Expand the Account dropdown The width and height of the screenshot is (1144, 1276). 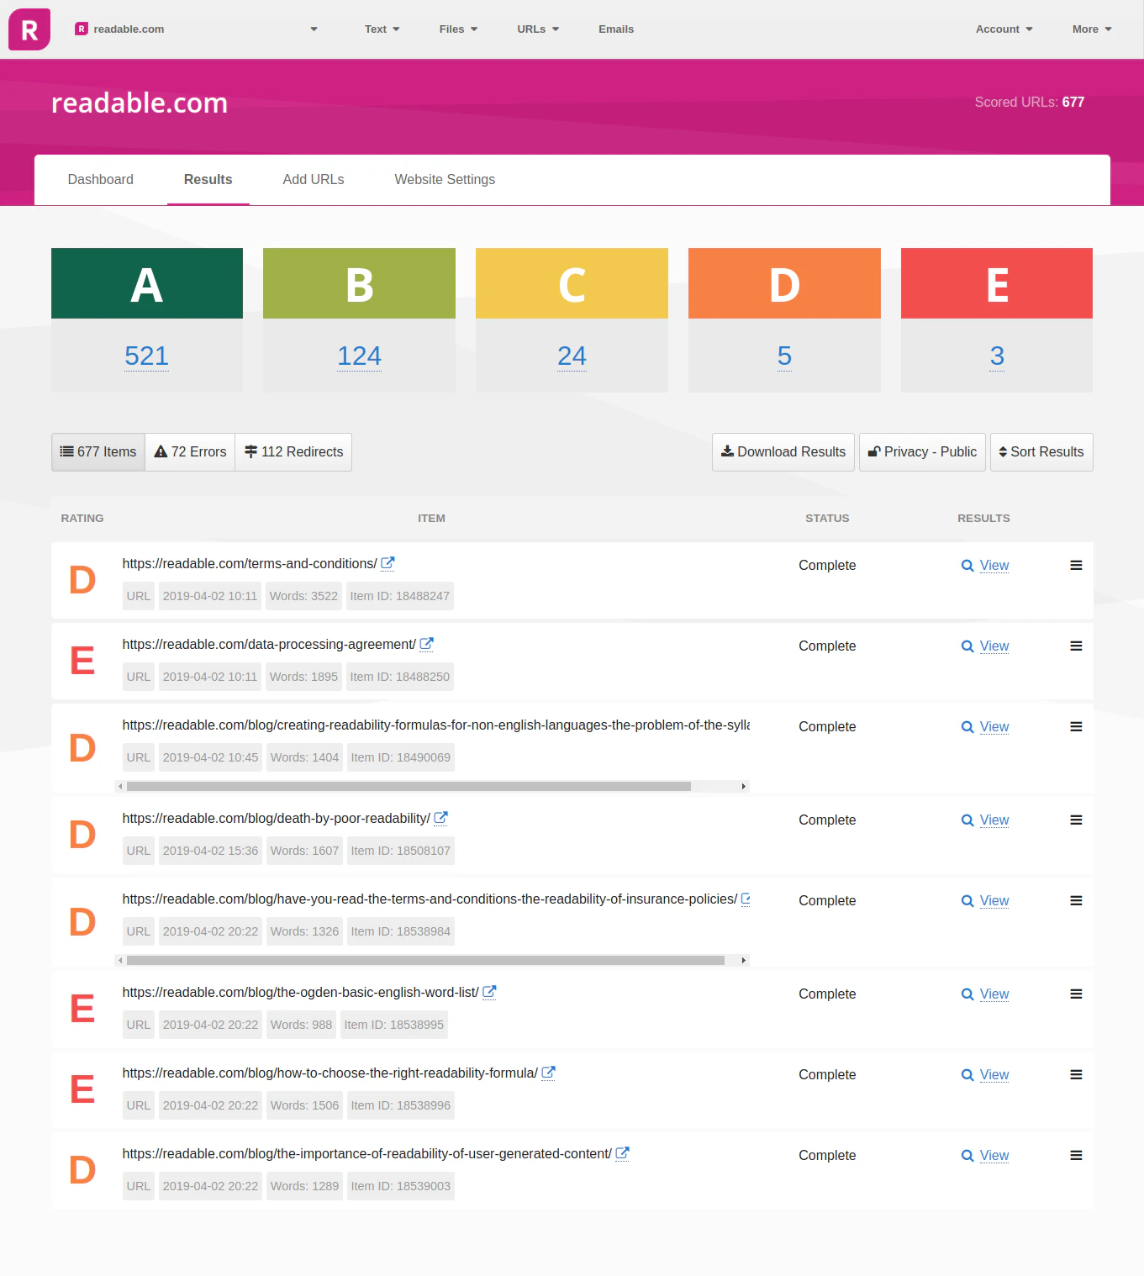point(1003,29)
